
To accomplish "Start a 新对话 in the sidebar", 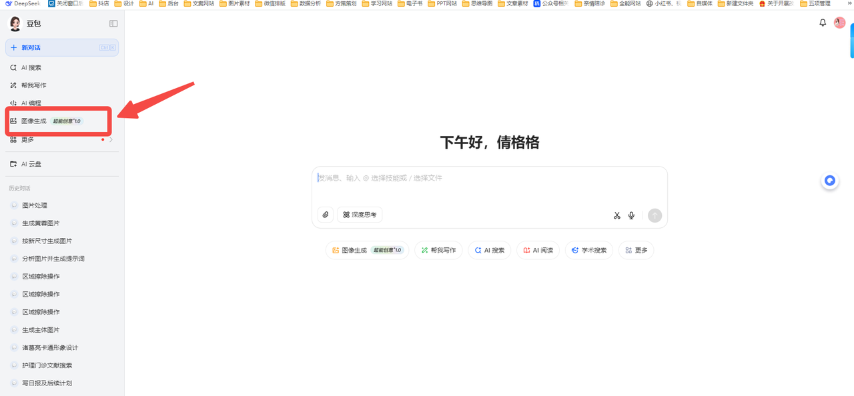I will click(x=61, y=47).
